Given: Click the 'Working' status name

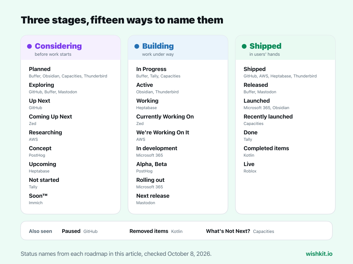Looking at the screenshot, I should [x=147, y=101].
